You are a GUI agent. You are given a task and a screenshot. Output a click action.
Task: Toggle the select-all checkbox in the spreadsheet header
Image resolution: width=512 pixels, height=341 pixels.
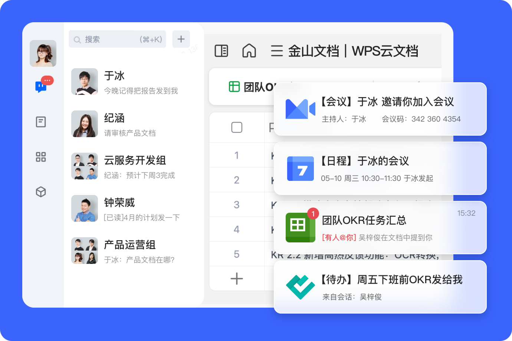coord(236,127)
